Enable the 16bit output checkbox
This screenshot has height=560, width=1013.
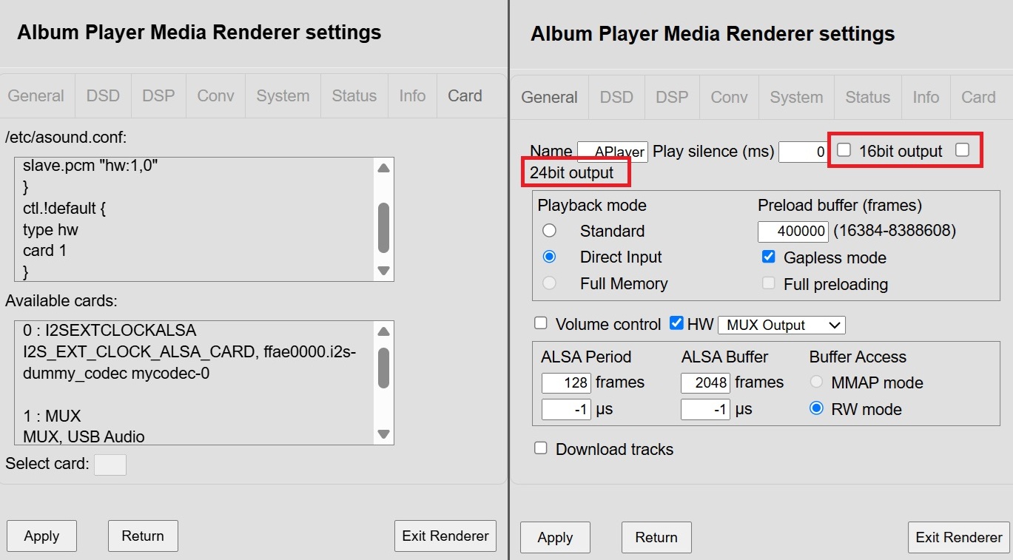[844, 150]
